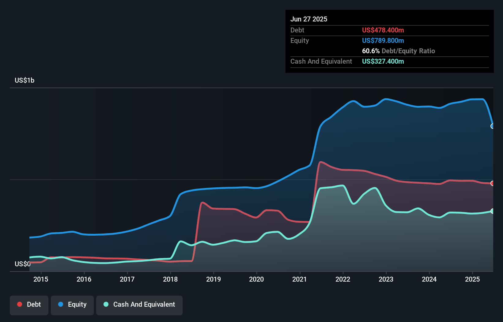
Task: Click the Debt row label in tooltip
Action: pos(297,30)
